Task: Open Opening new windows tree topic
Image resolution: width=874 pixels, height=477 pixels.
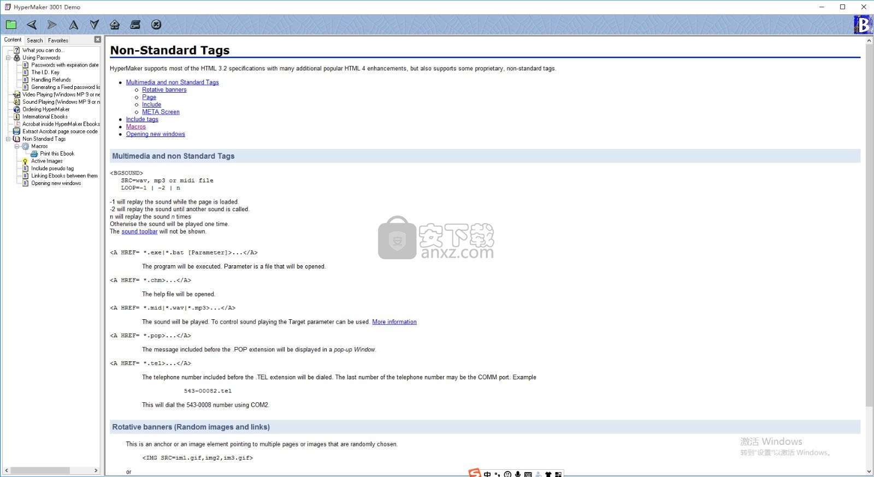Action: click(56, 183)
